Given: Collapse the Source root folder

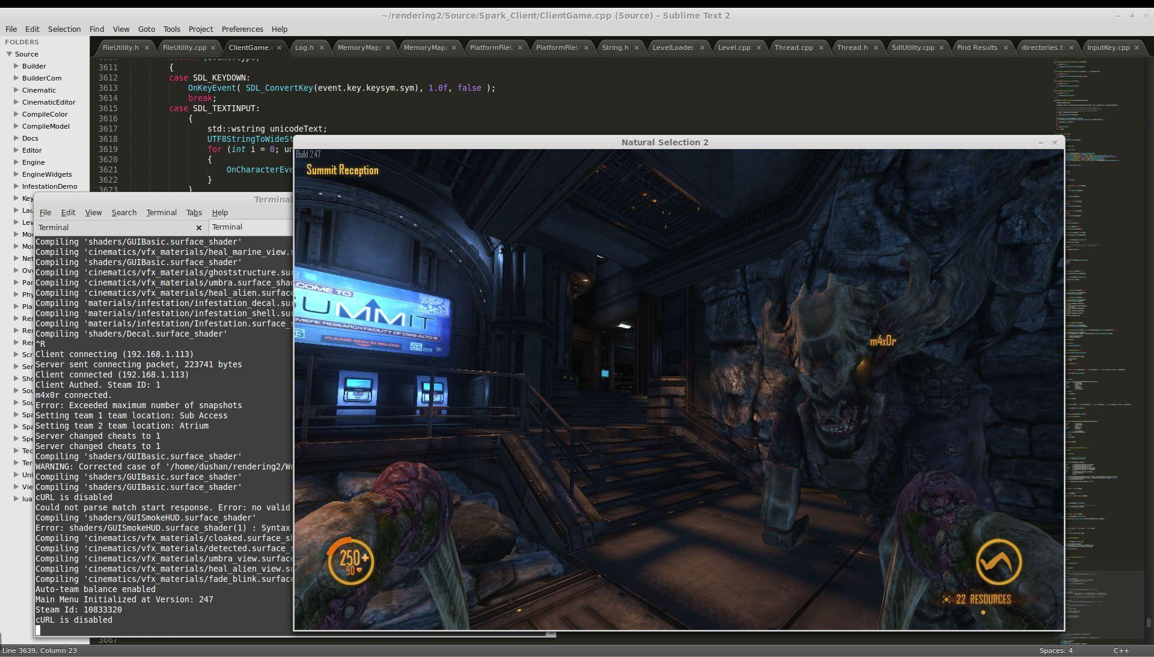Looking at the screenshot, I should (10, 54).
